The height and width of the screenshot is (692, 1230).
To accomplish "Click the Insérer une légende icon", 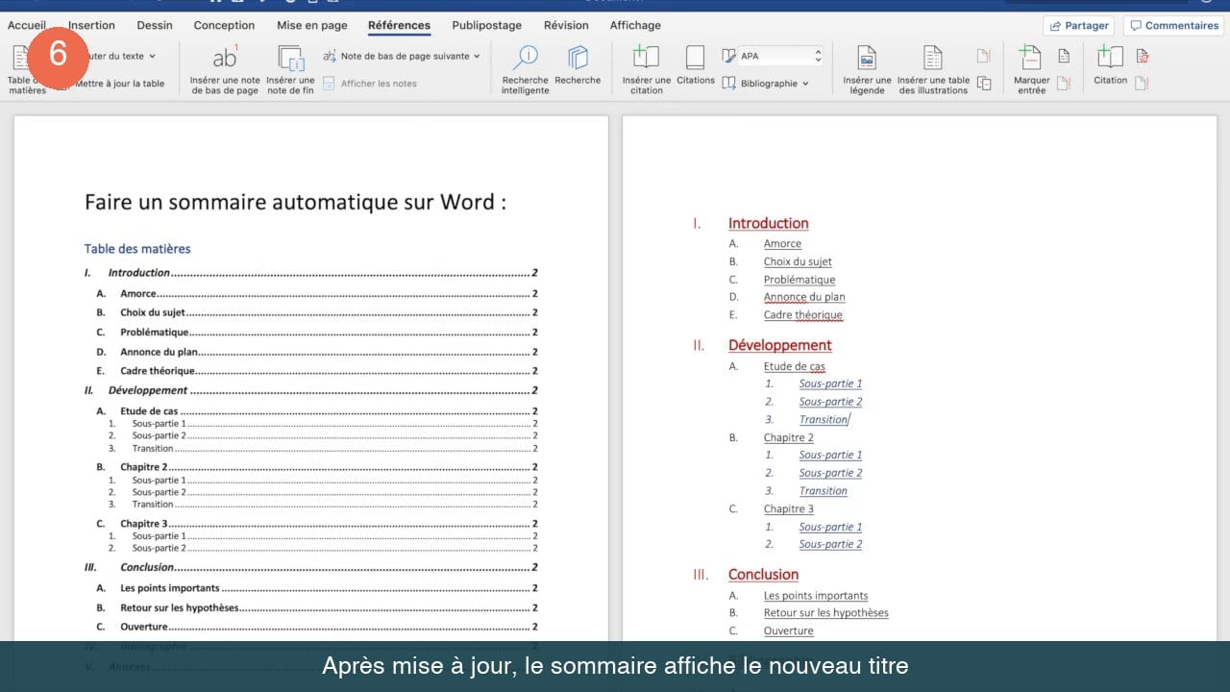I will (x=867, y=58).
